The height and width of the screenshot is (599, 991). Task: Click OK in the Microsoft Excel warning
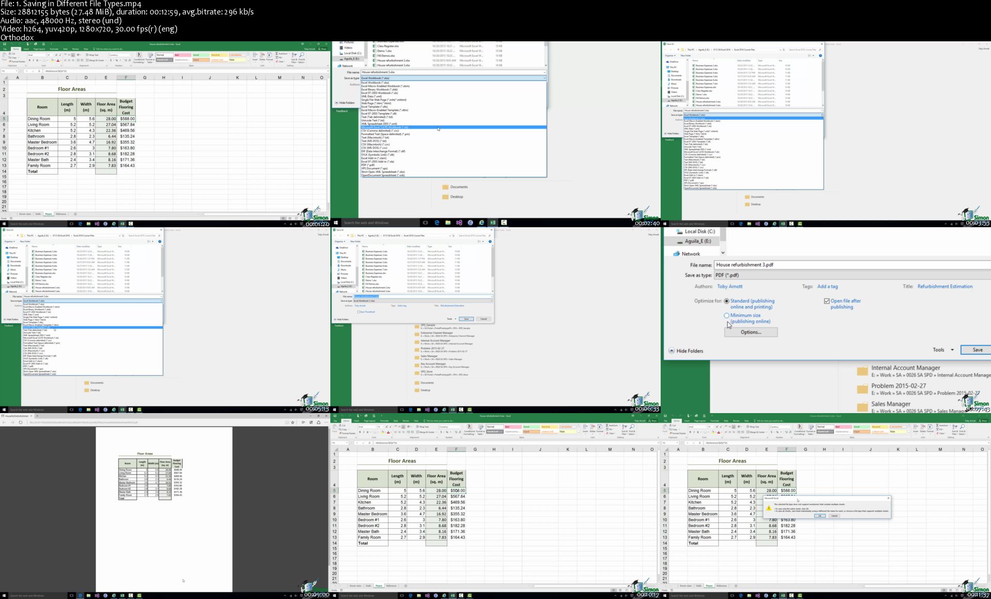820,516
